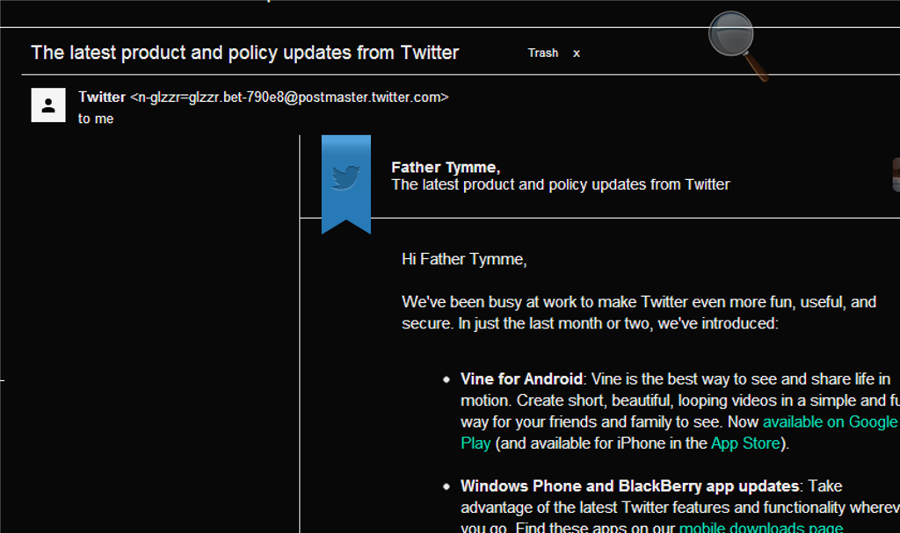The width and height of the screenshot is (900, 533).
Task: Click the 'Father Tymme,' header name
Action: (x=446, y=167)
